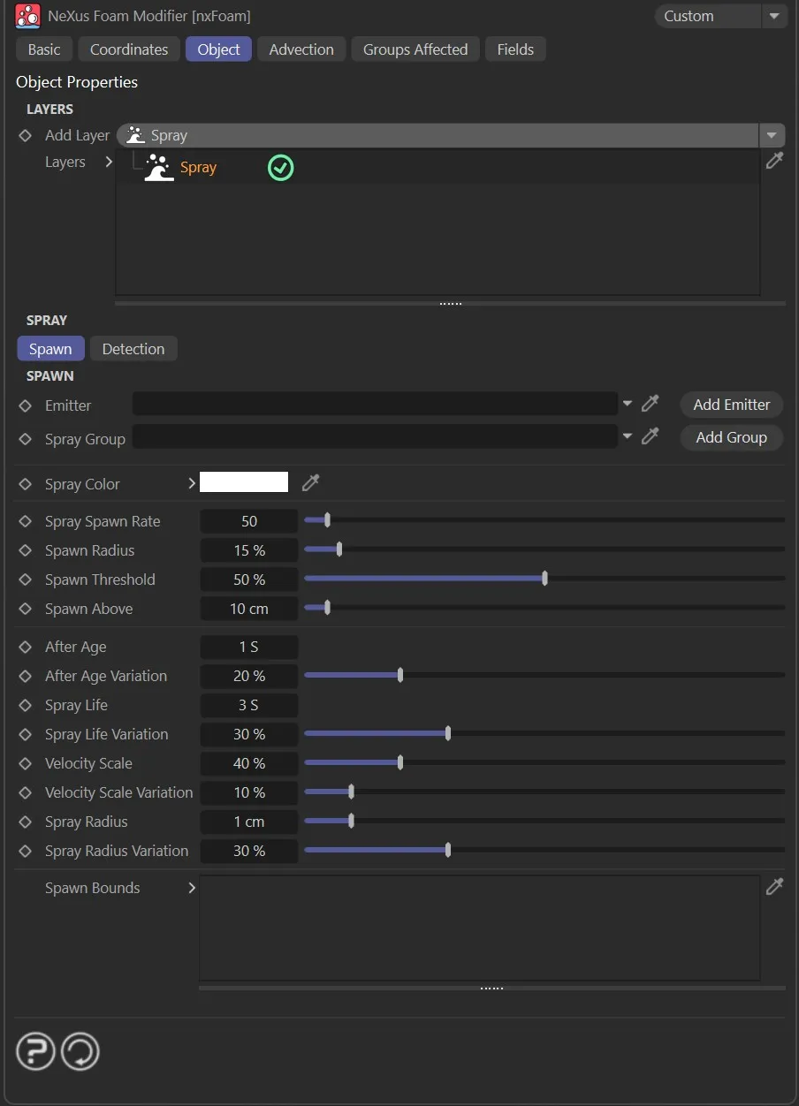The image size is (799, 1106).
Task: Click the NeXus Foam Modifier icon
Action: (27, 16)
